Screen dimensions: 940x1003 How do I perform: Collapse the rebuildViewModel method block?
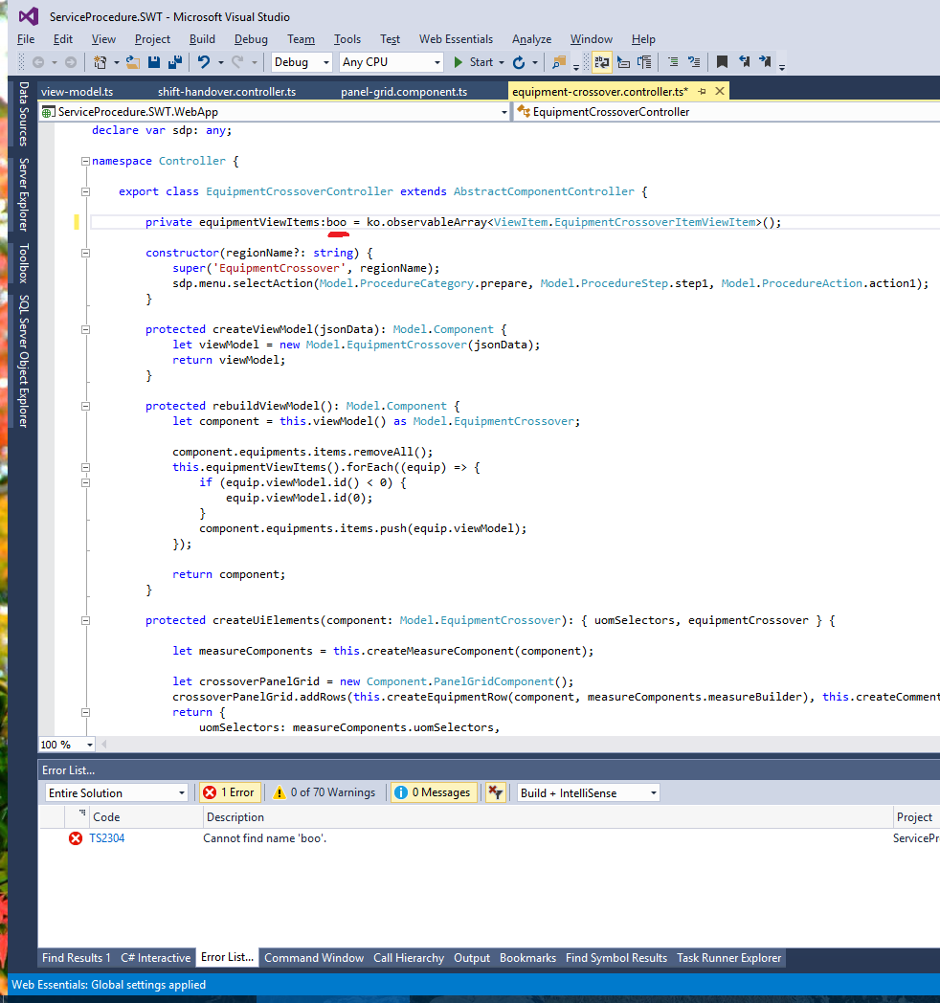[85, 406]
